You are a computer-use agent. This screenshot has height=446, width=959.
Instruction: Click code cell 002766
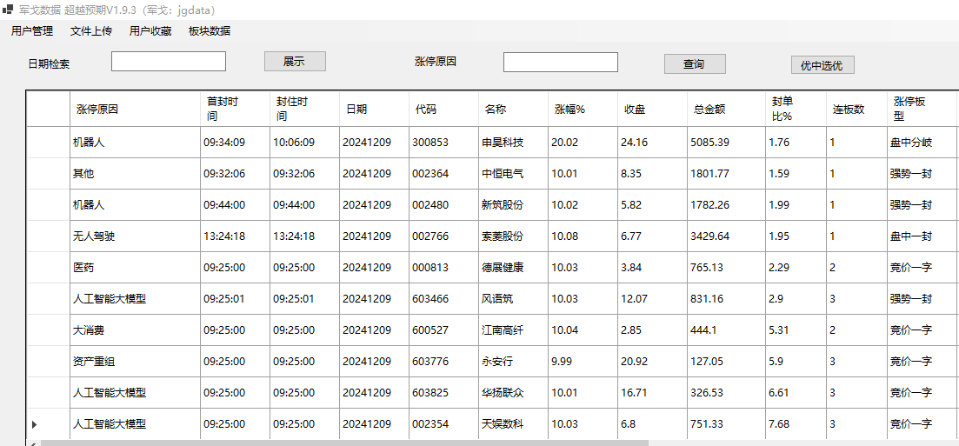click(444, 236)
